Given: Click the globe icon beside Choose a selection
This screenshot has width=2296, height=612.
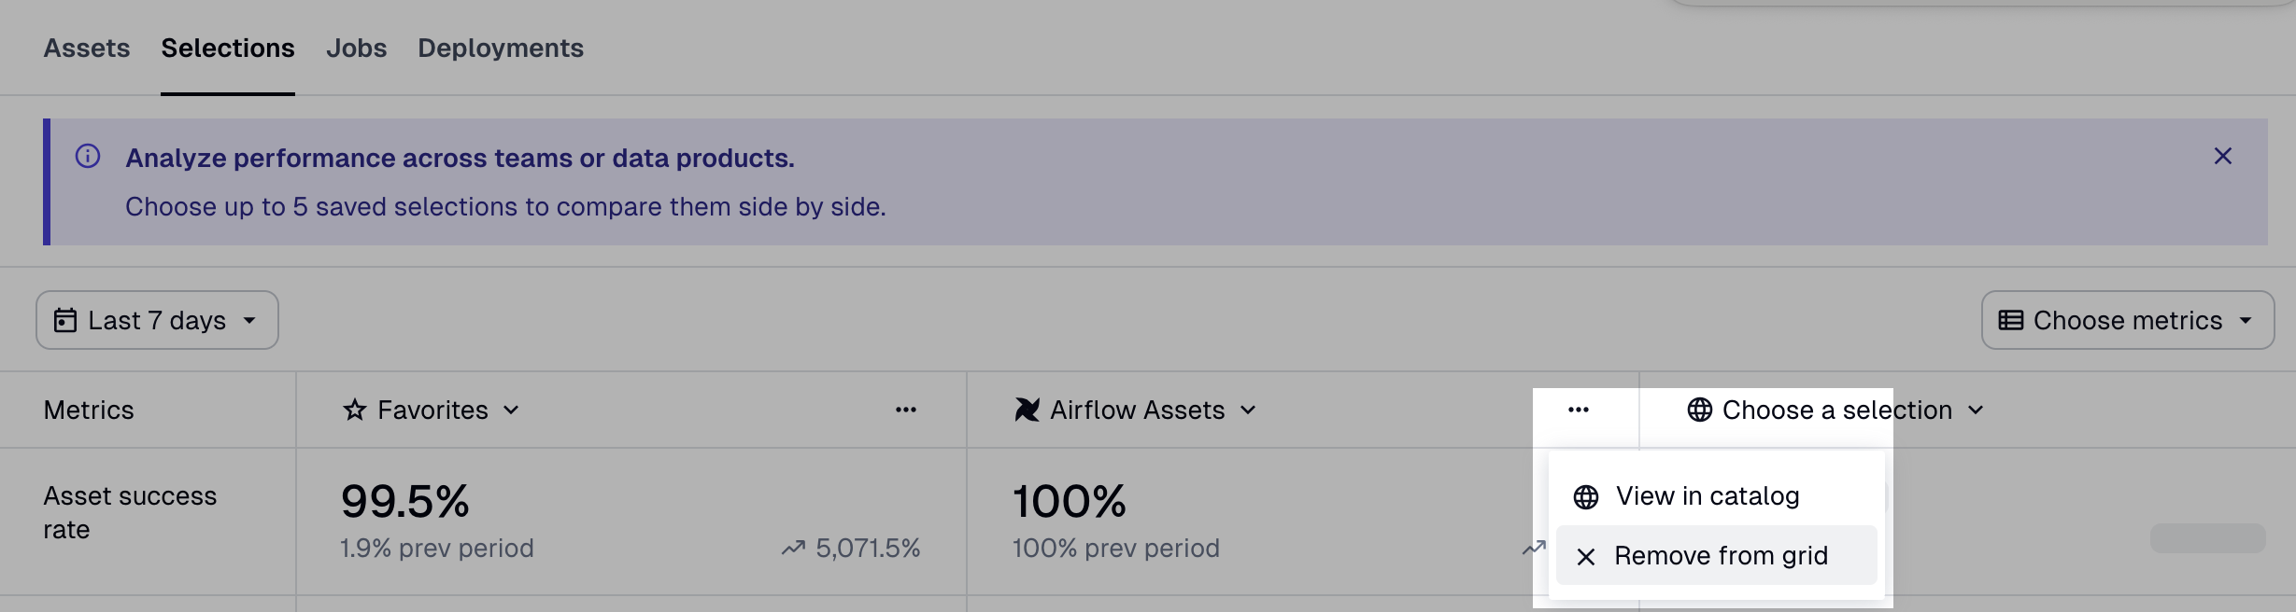Looking at the screenshot, I should [1699, 410].
